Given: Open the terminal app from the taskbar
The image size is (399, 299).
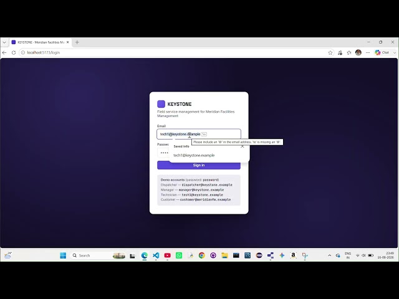Looking at the screenshot, I should point(236,255).
